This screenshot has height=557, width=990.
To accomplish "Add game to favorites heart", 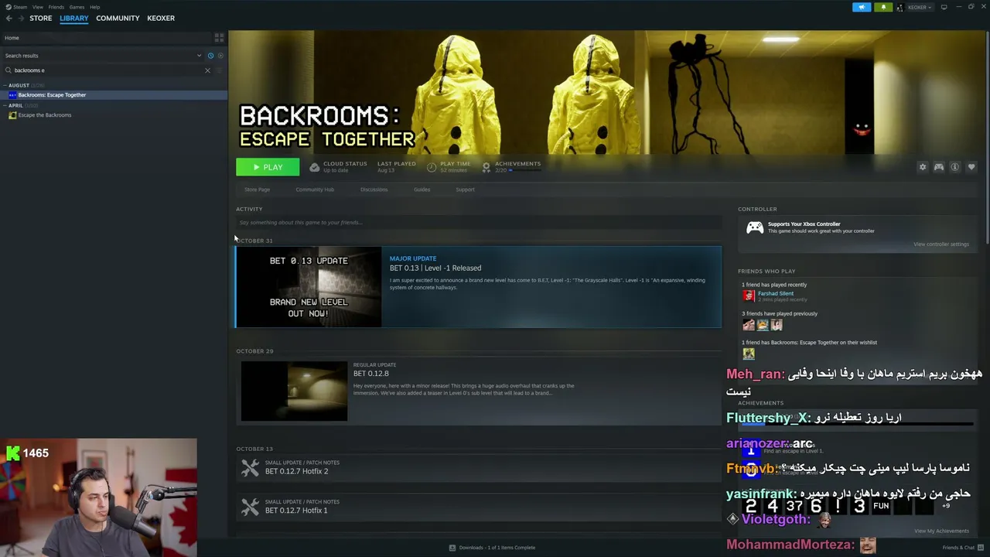I will point(971,167).
